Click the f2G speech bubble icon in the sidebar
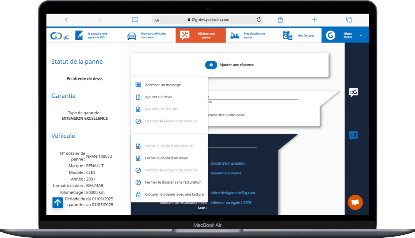The image size is (415, 238). [x=354, y=93]
